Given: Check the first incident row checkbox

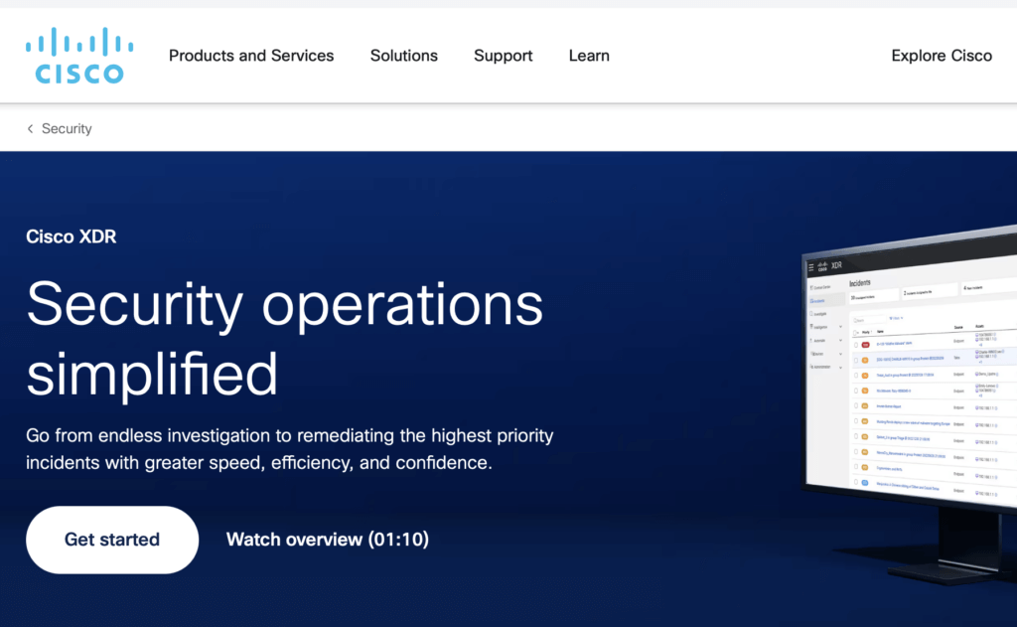Looking at the screenshot, I should click(855, 344).
